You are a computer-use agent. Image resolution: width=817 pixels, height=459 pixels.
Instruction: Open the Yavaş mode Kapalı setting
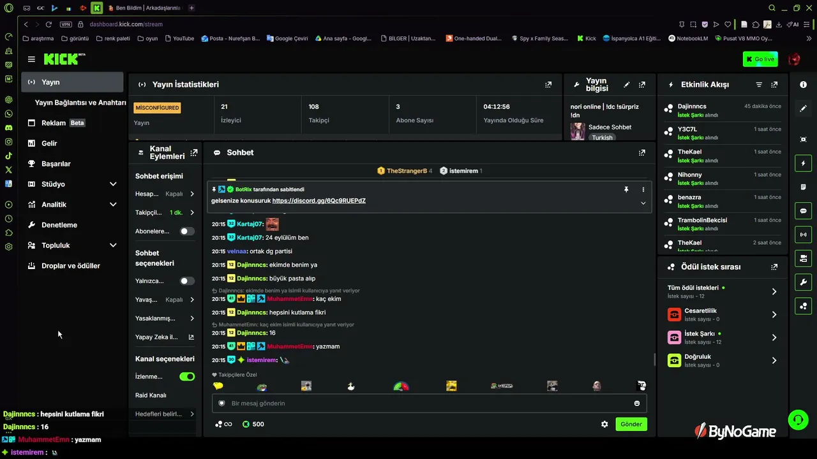pos(165,300)
